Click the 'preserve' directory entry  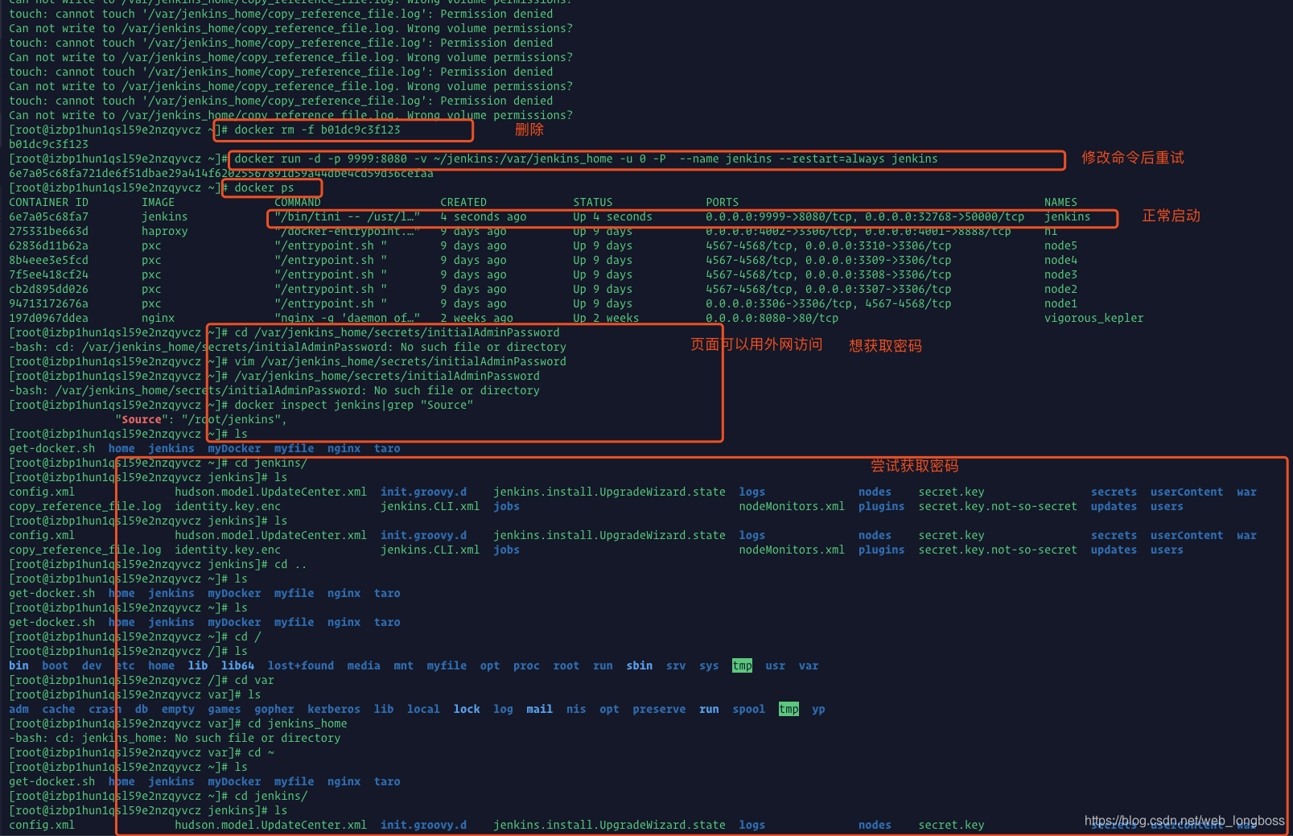tap(659, 709)
